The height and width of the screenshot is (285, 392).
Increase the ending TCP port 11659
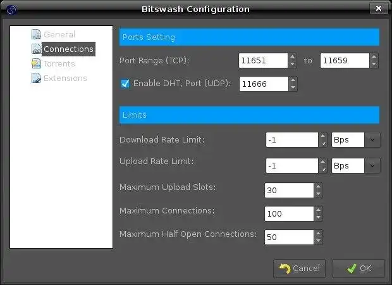(x=374, y=57)
